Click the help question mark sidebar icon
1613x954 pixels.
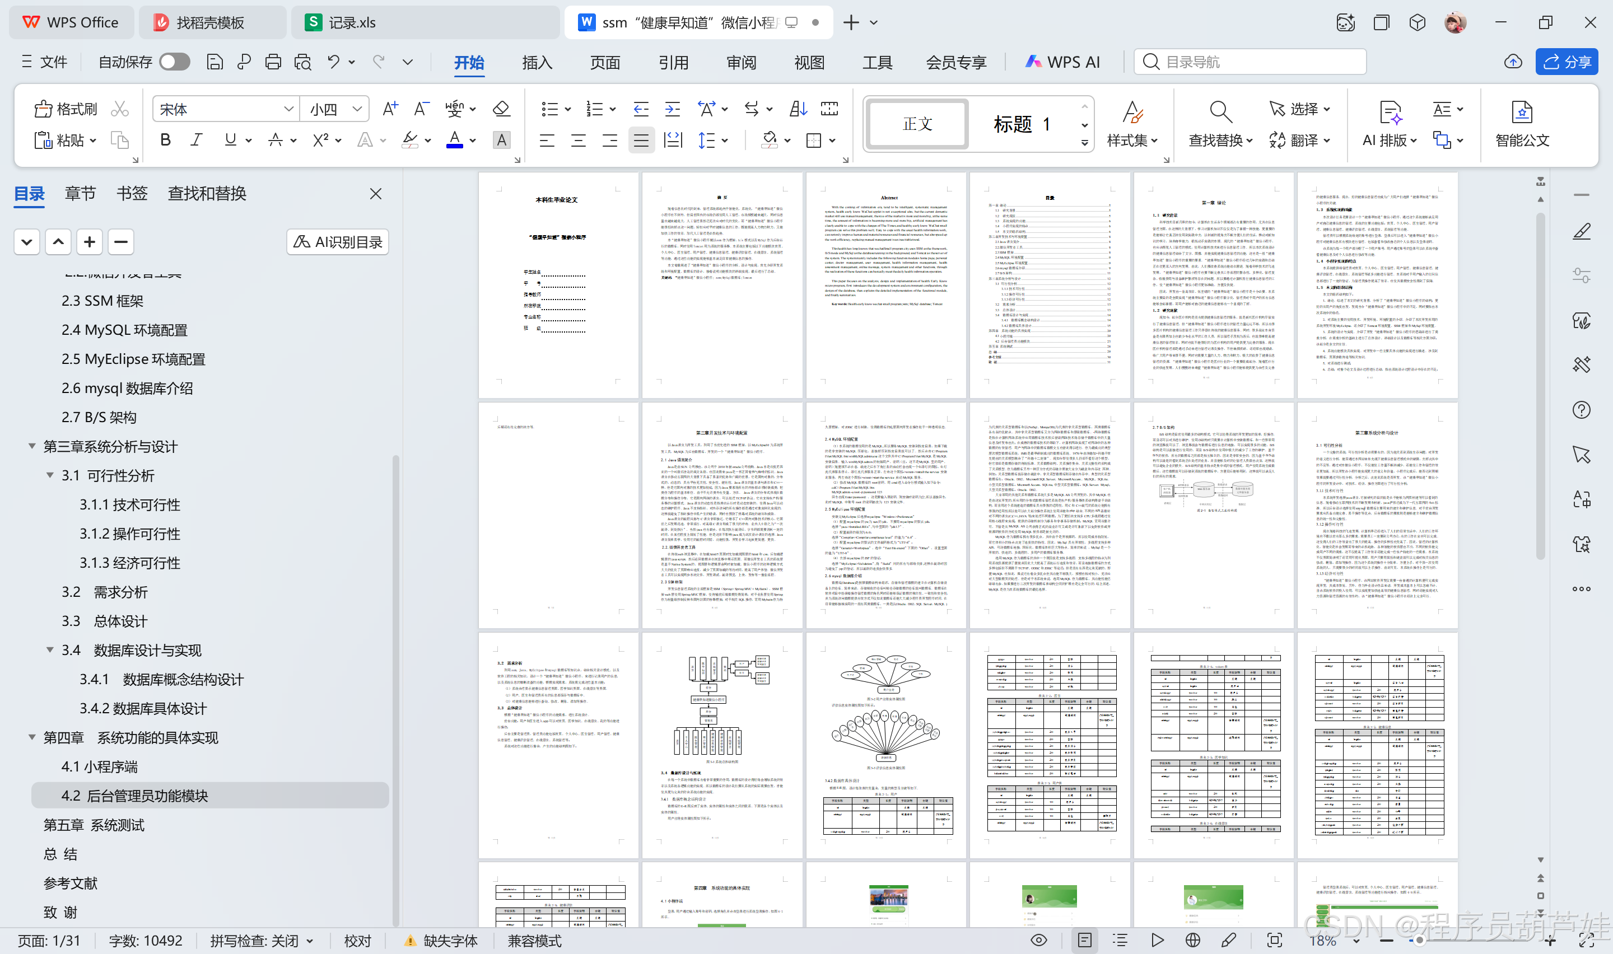coord(1581,409)
